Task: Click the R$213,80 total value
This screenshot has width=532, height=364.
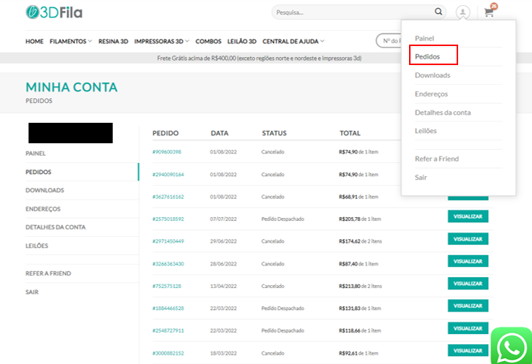Action: [350, 287]
